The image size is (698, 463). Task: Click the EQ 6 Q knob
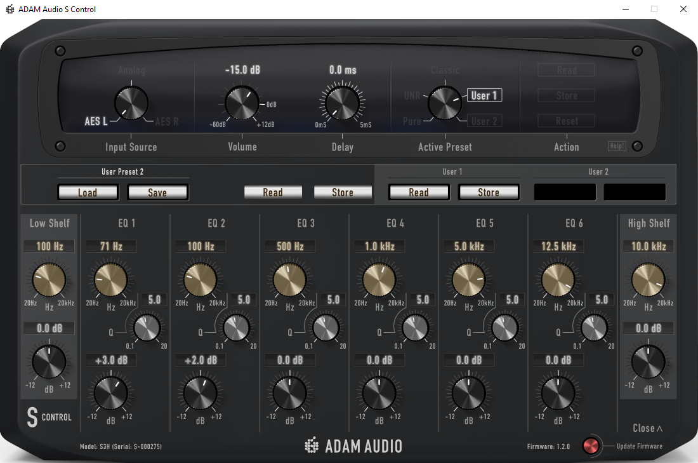pyautogui.click(x=595, y=328)
